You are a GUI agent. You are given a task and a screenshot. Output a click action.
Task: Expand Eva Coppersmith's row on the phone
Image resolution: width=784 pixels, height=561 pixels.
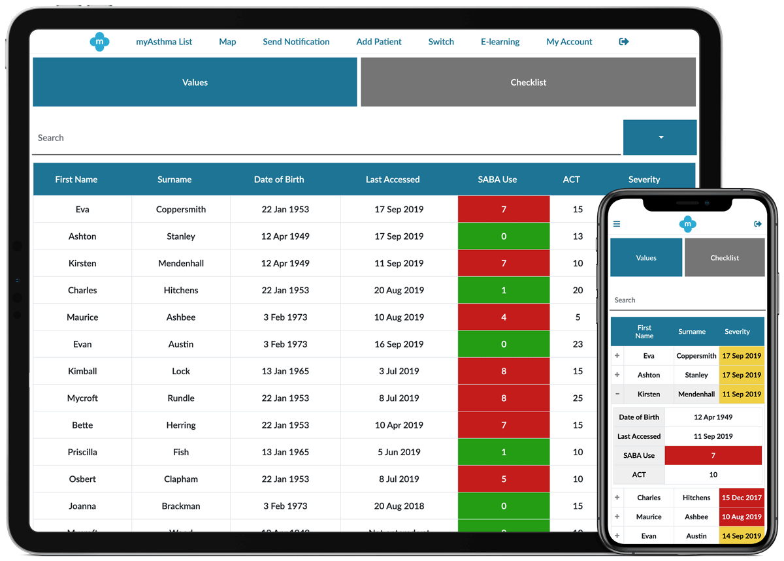pos(617,356)
